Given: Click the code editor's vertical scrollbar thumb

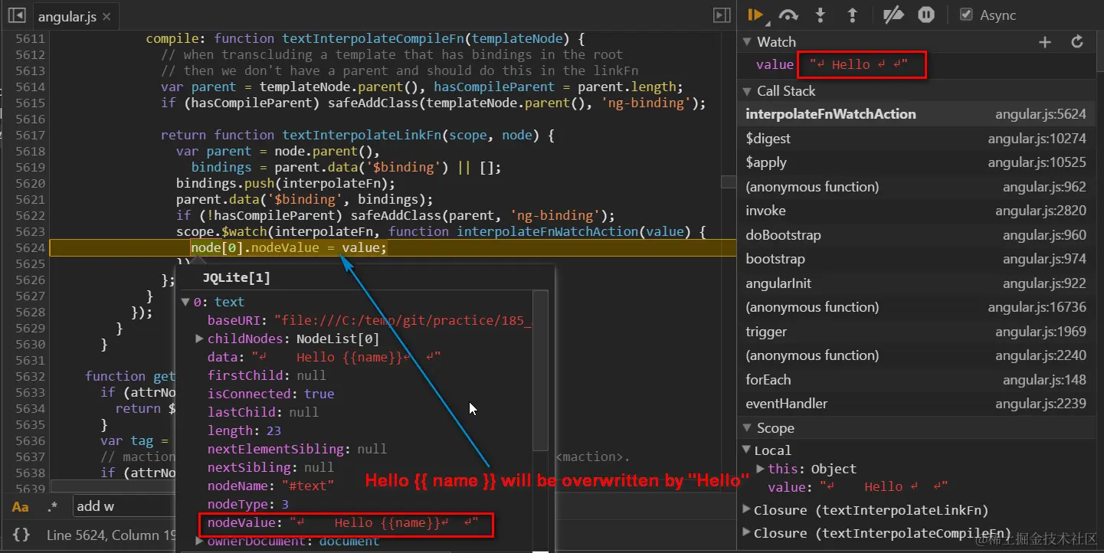Looking at the screenshot, I should [729, 182].
